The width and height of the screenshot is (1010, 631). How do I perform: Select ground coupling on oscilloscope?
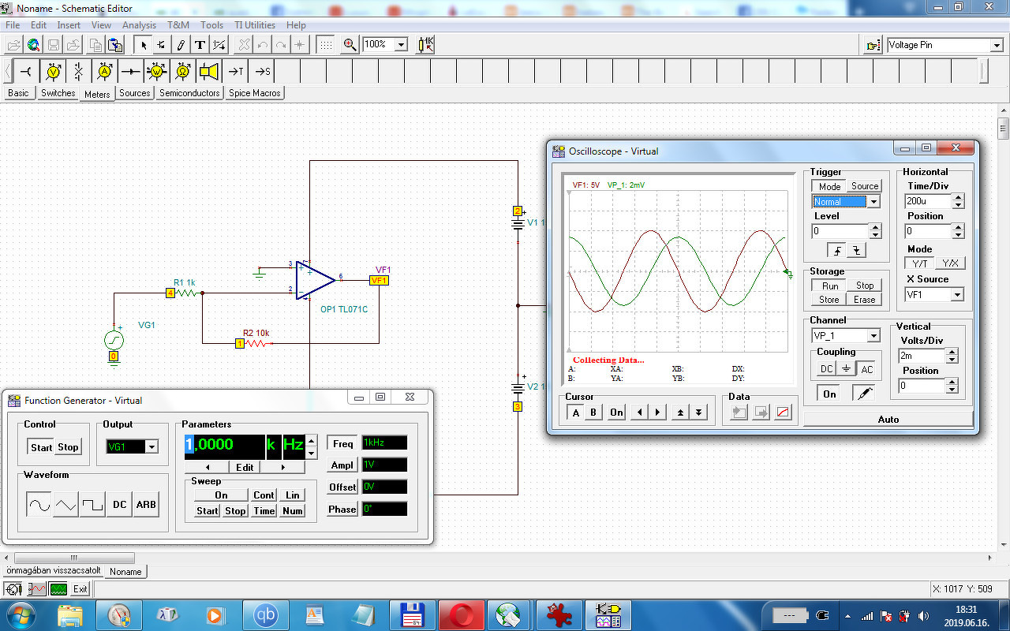click(846, 369)
